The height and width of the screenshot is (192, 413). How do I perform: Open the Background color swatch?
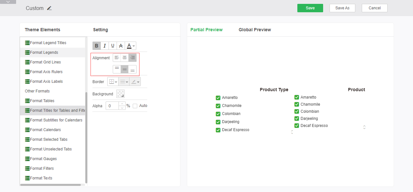pyautogui.click(x=120, y=94)
